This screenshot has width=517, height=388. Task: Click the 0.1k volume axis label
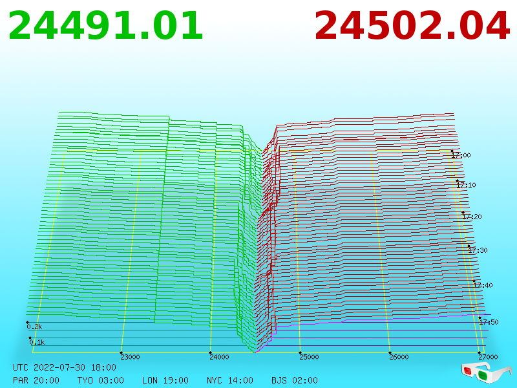(x=37, y=342)
